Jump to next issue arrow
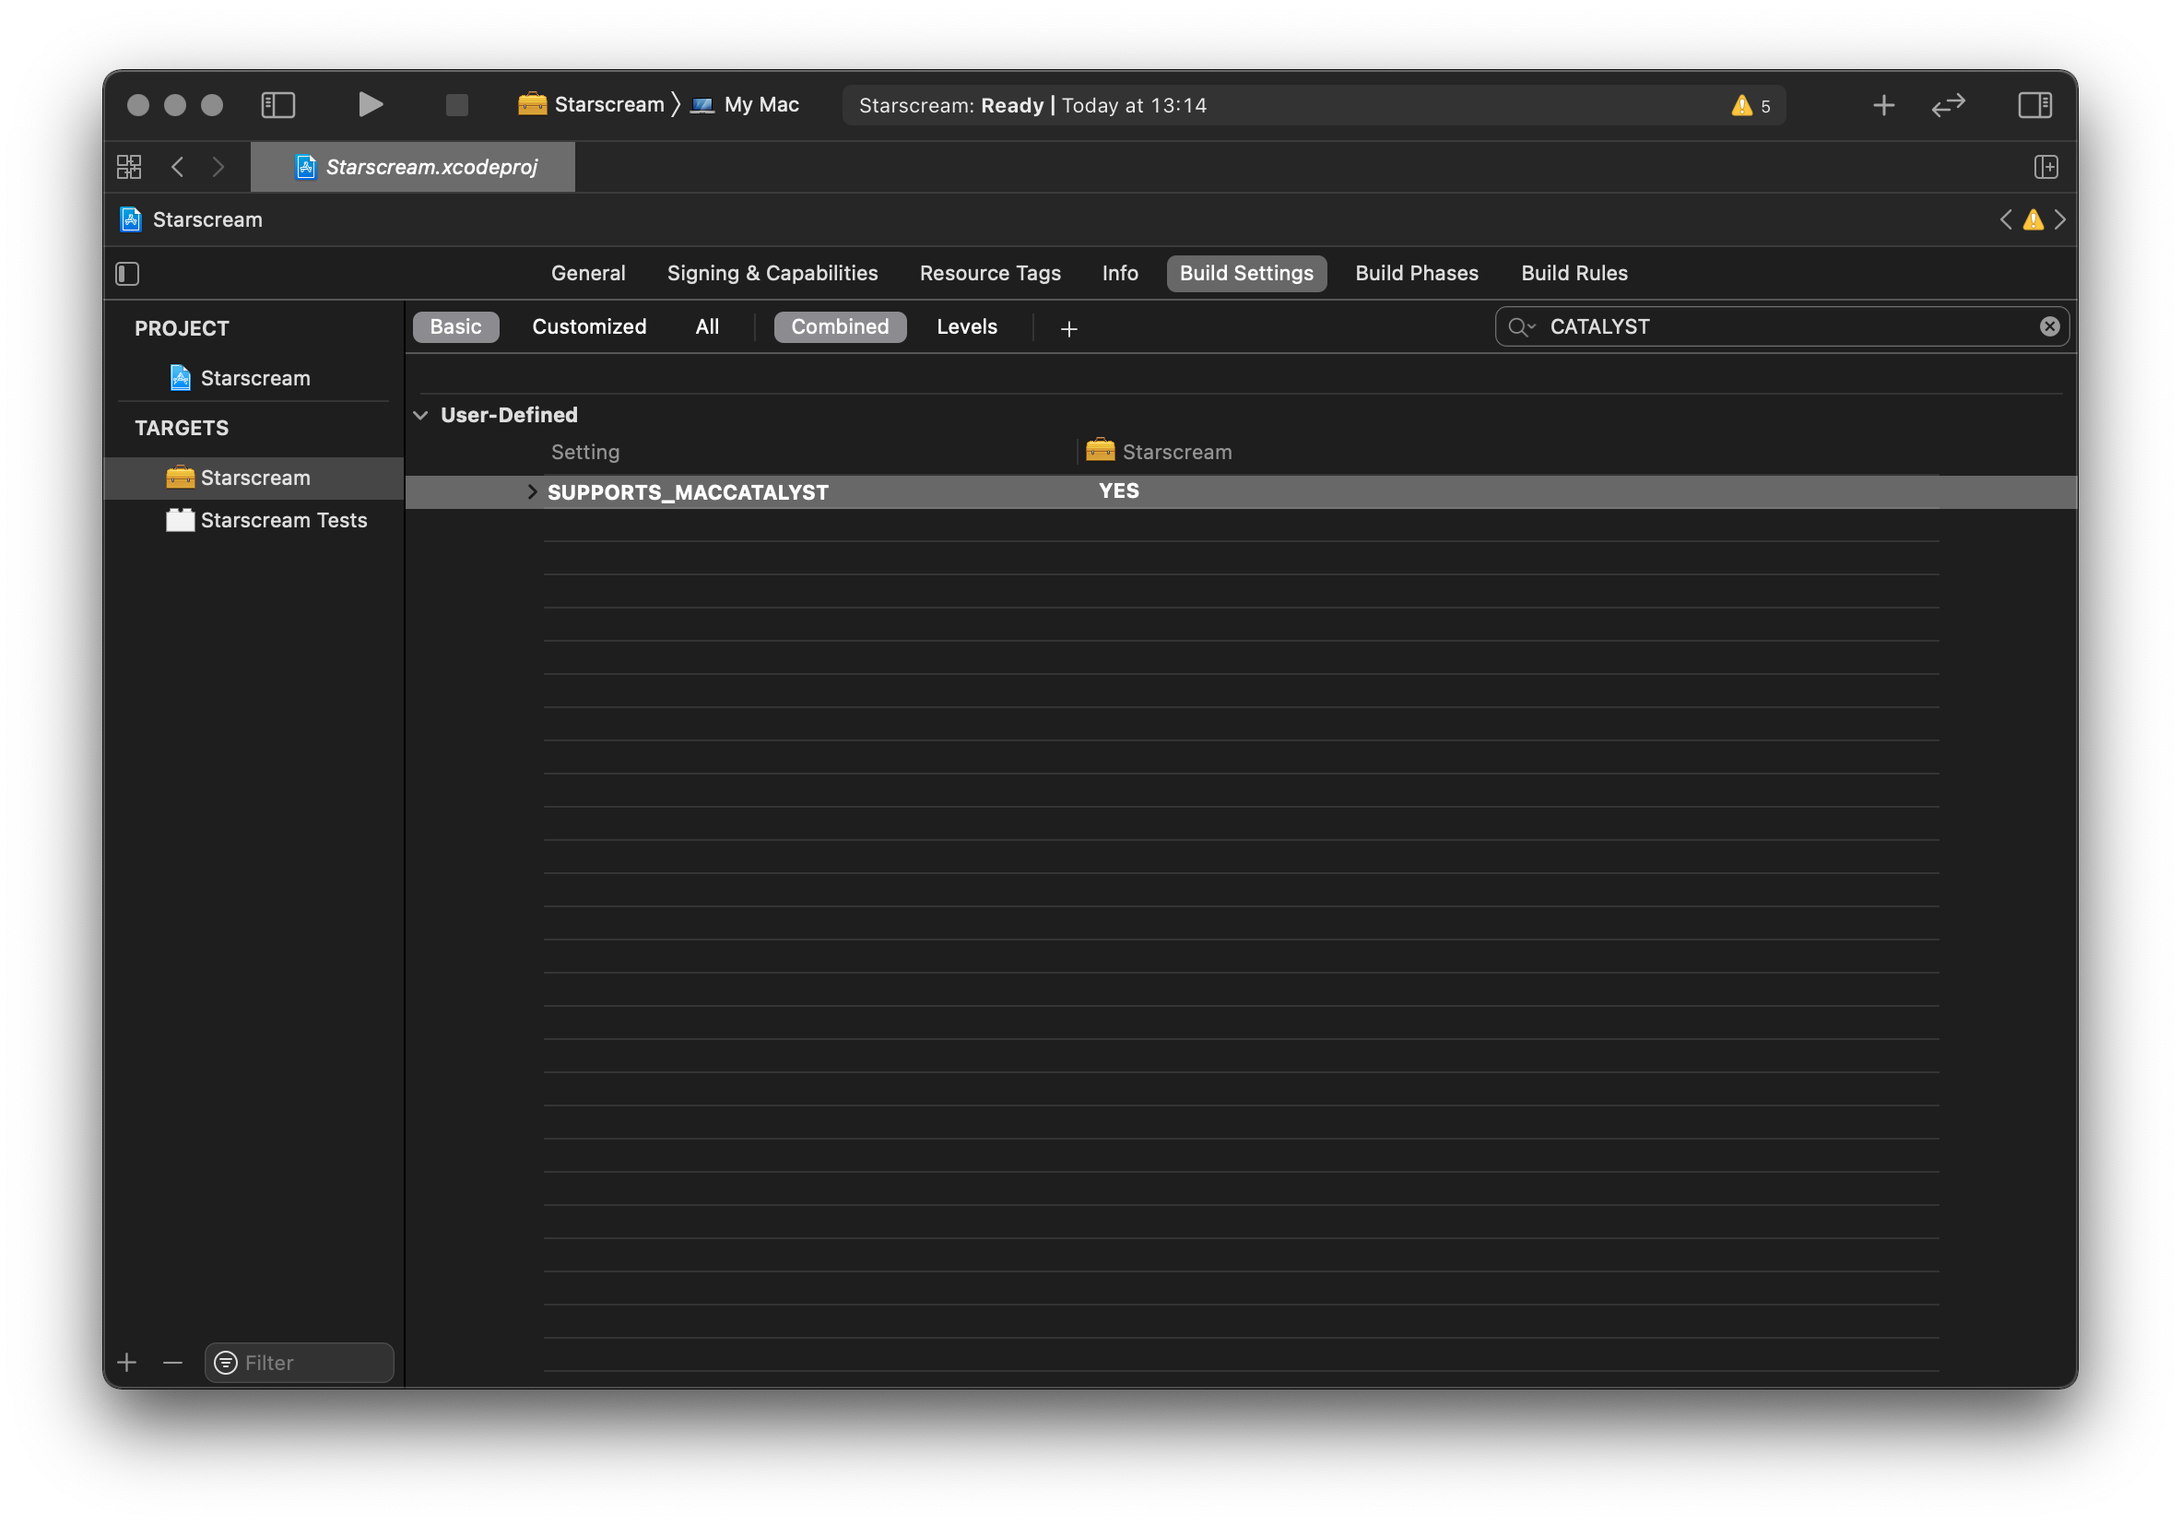The height and width of the screenshot is (1525, 2181). (x=2059, y=219)
